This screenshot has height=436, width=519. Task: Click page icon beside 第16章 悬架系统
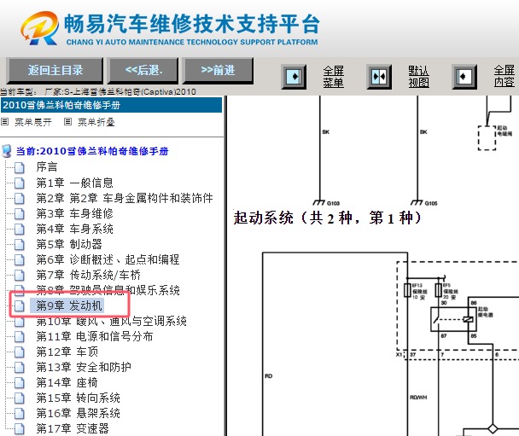pyautogui.click(x=20, y=414)
